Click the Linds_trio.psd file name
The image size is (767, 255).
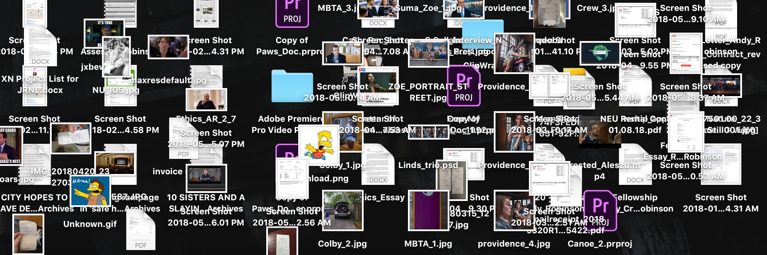[428, 165]
